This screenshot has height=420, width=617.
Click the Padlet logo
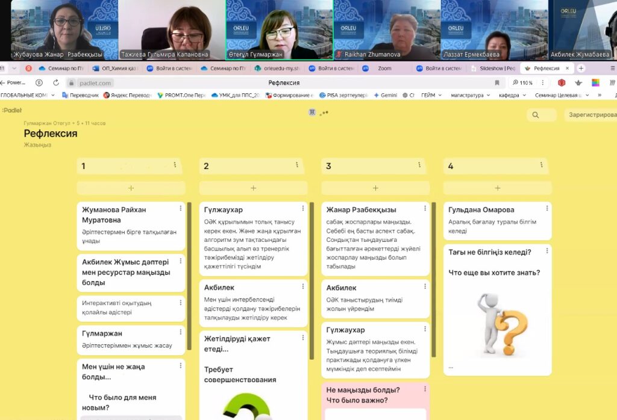point(12,110)
